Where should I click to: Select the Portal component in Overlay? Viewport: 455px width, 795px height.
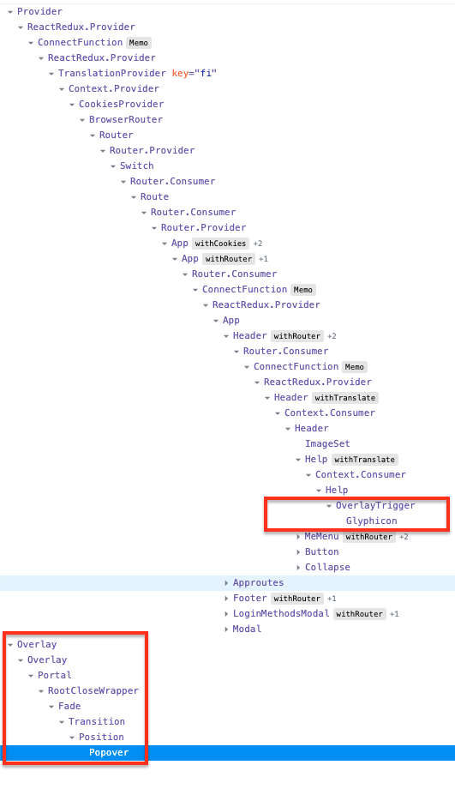pos(55,675)
